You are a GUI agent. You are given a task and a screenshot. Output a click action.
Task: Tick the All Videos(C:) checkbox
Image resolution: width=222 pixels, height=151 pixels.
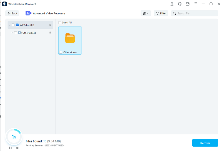13,25
